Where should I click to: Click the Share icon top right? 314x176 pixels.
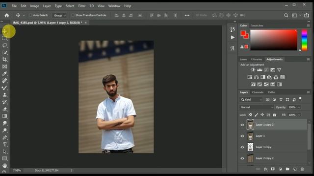[307, 15]
